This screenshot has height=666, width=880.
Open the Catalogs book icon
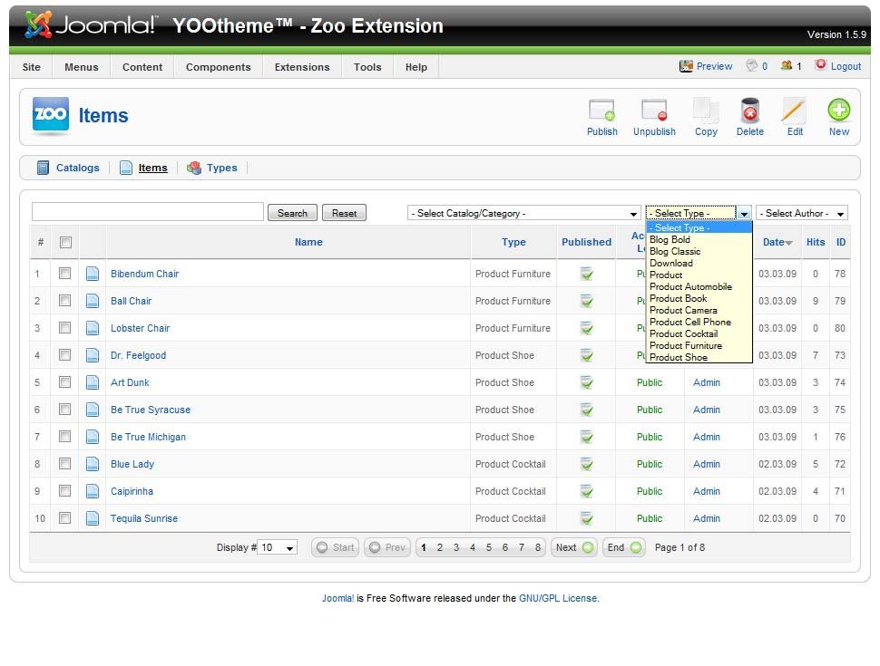click(43, 168)
